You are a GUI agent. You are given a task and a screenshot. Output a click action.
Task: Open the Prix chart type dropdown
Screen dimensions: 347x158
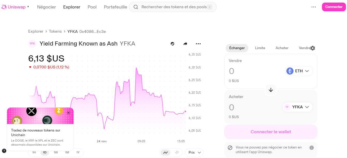pyautogui.click(x=194, y=153)
